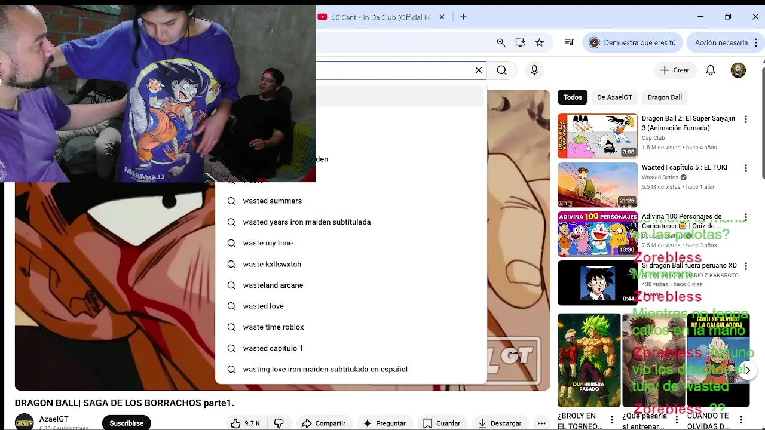This screenshot has width=765, height=430.
Task: Open the 'CUANDO TE OLVIDAS' short thumbnail
Action: click(x=718, y=360)
